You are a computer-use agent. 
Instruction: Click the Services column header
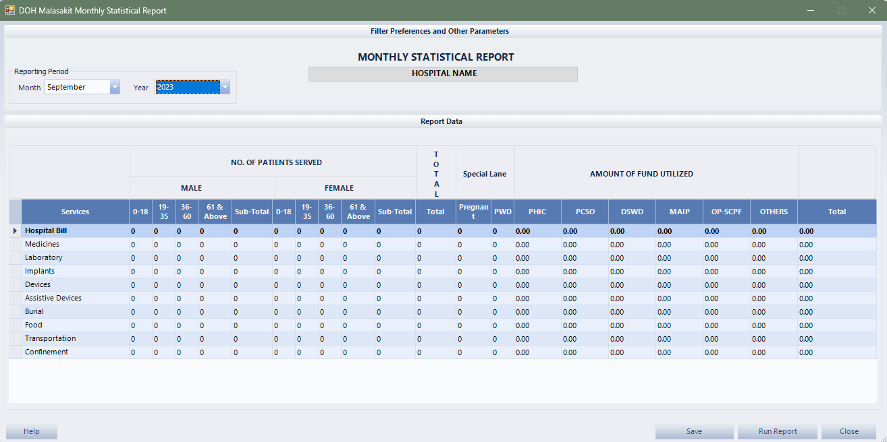(75, 212)
